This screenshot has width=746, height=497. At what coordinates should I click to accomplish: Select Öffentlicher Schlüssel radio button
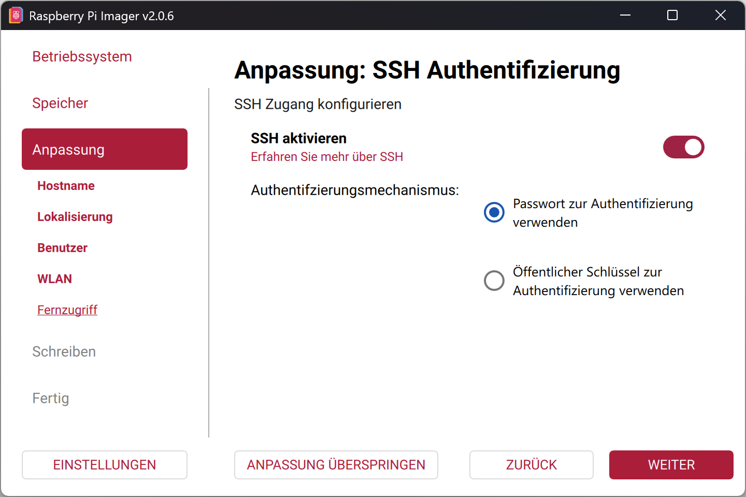coord(494,281)
